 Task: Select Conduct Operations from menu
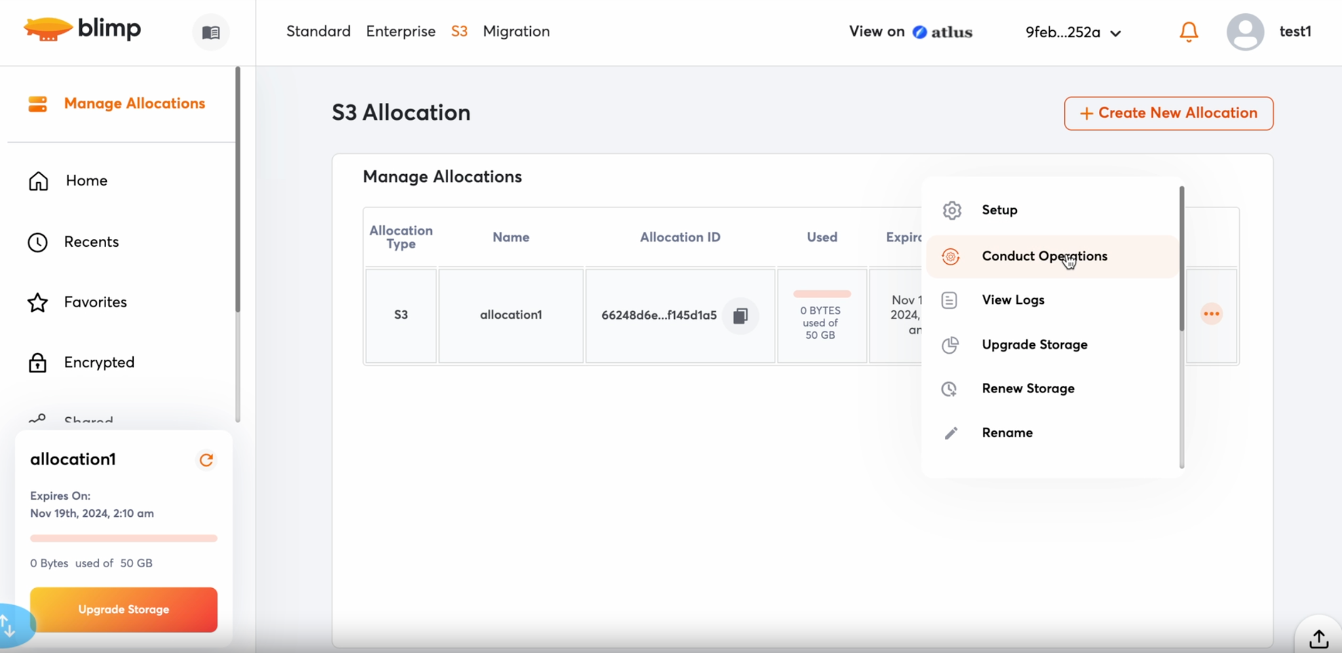click(1044, 256)
